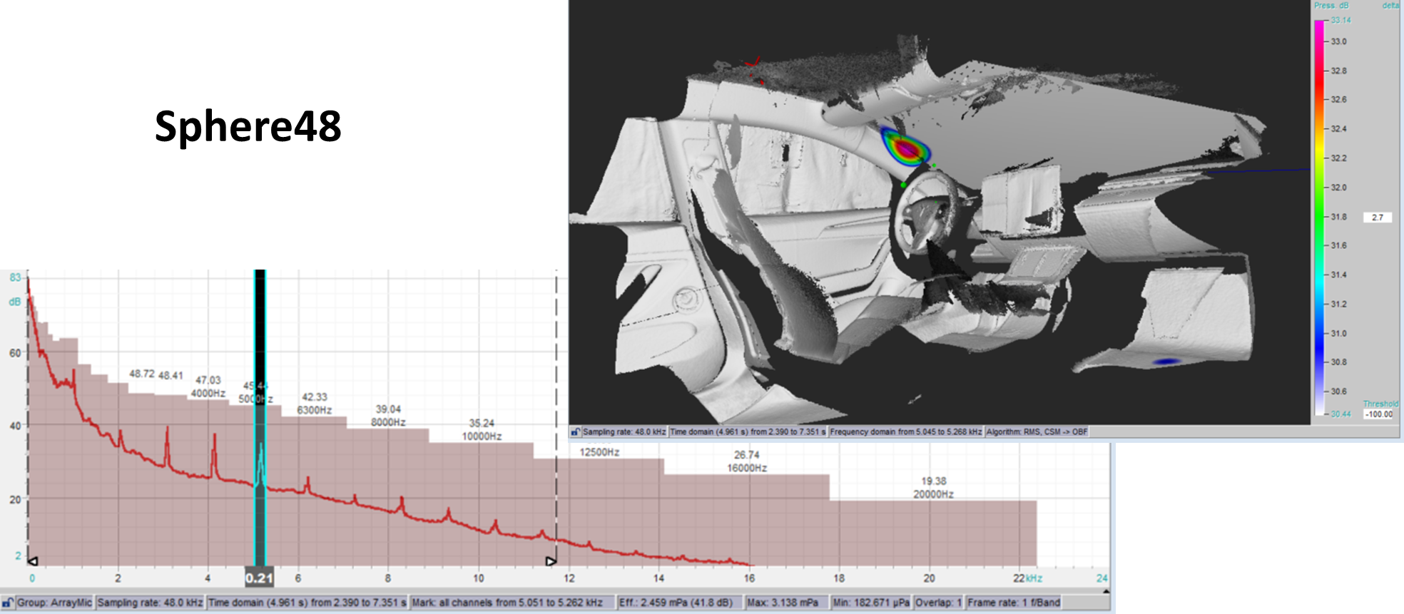Image resolution: width=1404 pixels, height=614 pixels.
Task: Click the Press. dB scale label
Action: click(1331, 6)
